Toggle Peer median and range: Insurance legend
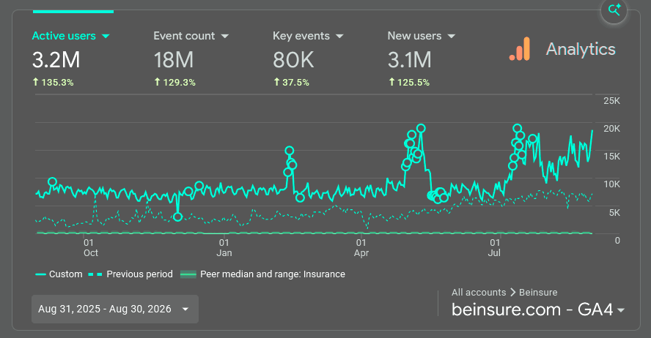This screenshot has height=338, width=651. coord(262,274)
